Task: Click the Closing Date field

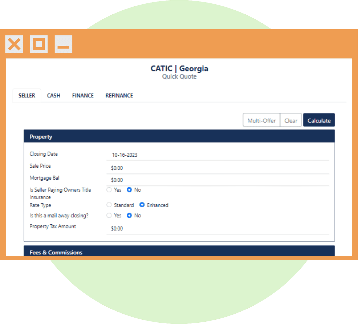Action: [x=218, y=155]
